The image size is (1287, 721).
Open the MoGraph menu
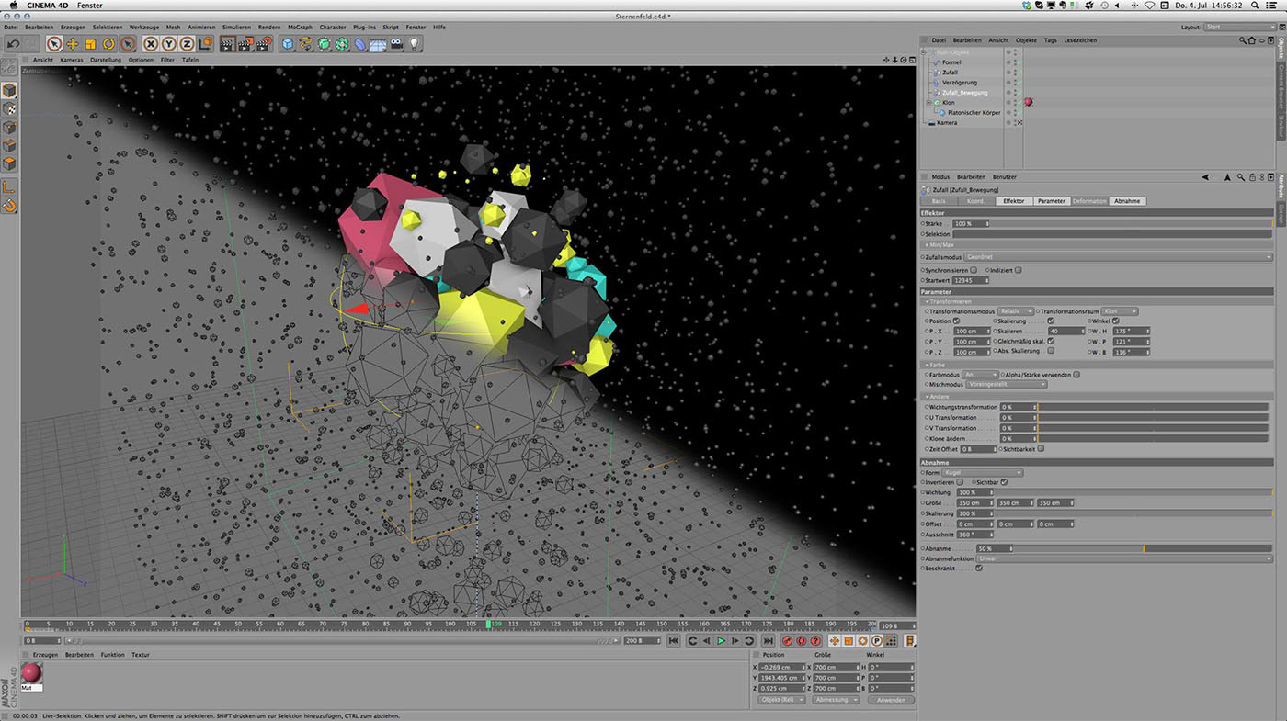[300, 28]
